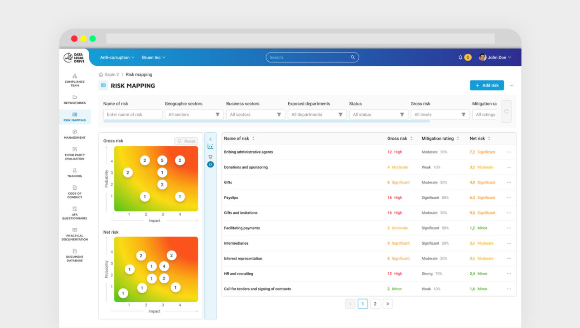The height and width of the screenshot is (328, 580).
Task: Click the bubble labeled 4 in Net risk chart
Action: click(x=164, y=266)
